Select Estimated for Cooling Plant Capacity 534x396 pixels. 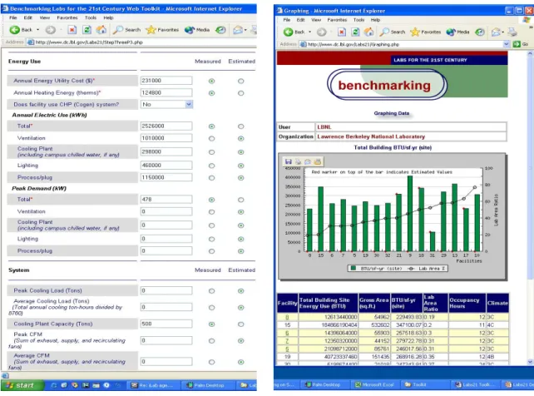click(240, 324)
